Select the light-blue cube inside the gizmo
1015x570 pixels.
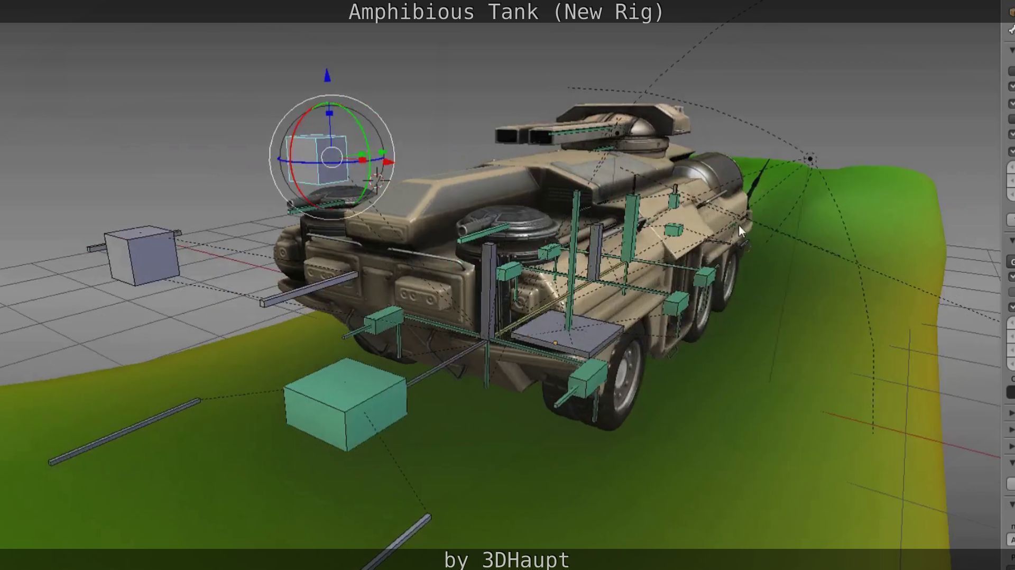pyautogui.click(x=317, y=159)
